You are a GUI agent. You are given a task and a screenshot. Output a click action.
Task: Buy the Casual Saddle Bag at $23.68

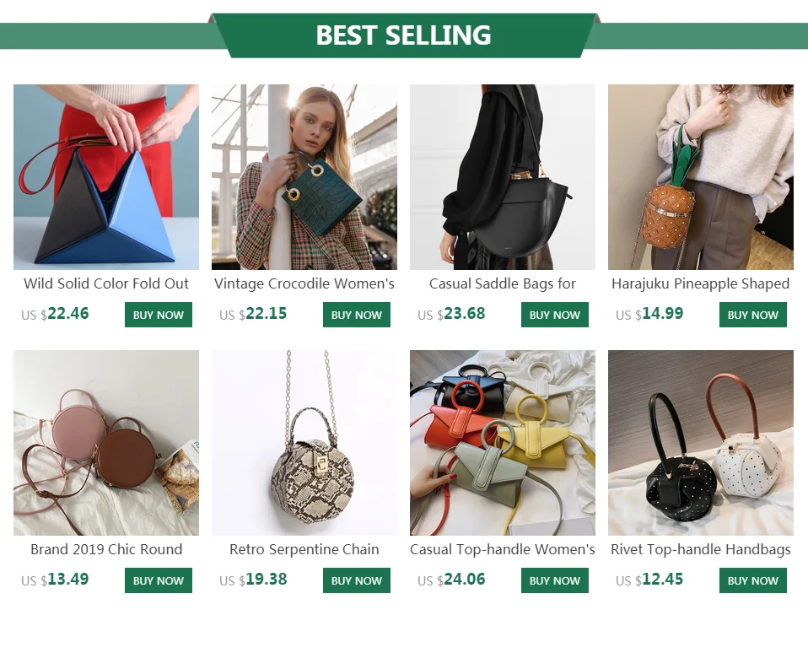(x=554, y=315)
